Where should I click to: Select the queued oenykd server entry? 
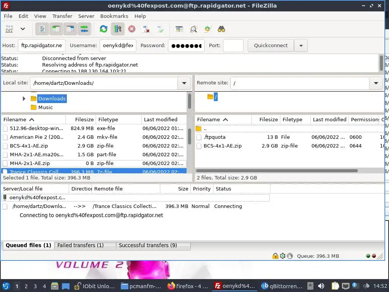click(x=136, y=197)
